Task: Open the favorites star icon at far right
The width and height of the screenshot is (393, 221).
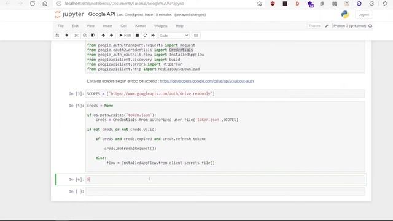Action: (385, 4)
